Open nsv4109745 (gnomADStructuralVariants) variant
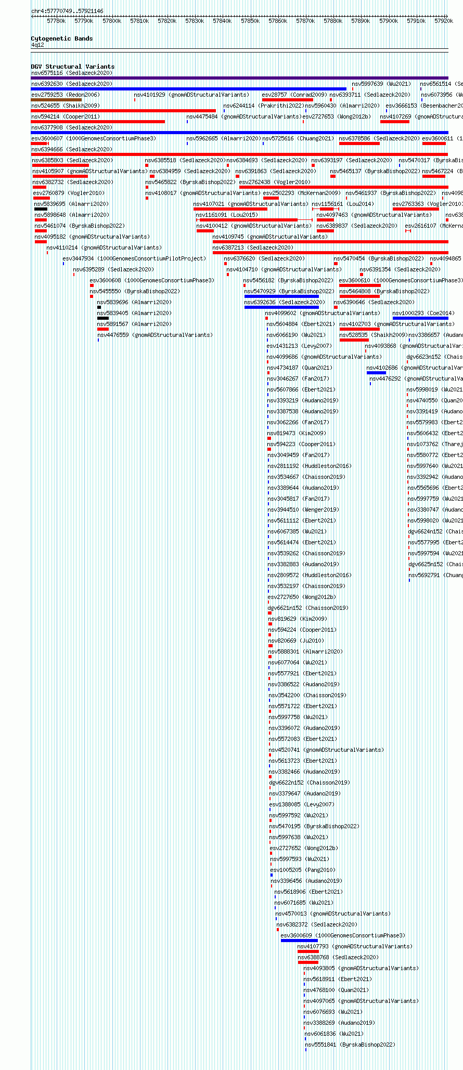463x1070 pixels. pos(270,237)
